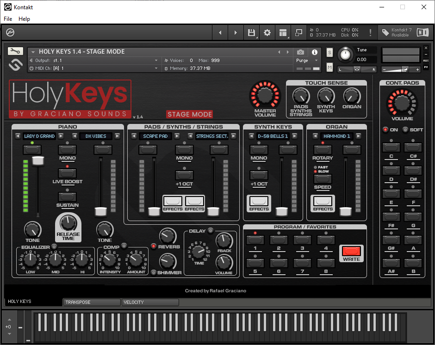Viewport: 435px width, 345px height.
Task: Turn continuous pads ON
Action: (x=385, y=129)
